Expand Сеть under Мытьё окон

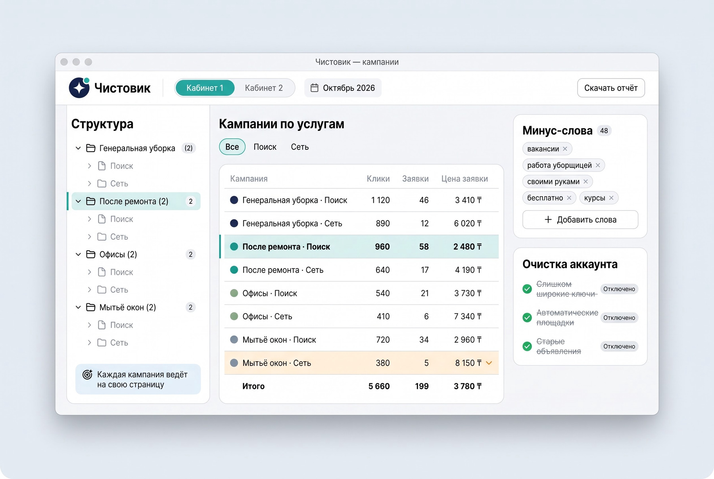[x=89, y=343]
